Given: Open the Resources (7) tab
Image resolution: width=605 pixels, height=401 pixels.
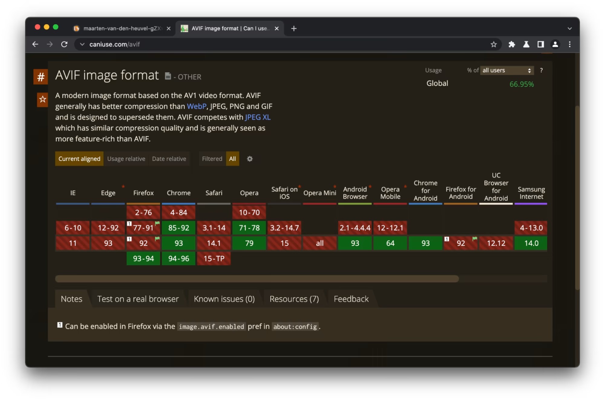Looking at the screenshot, I should [x=294, y=299].
